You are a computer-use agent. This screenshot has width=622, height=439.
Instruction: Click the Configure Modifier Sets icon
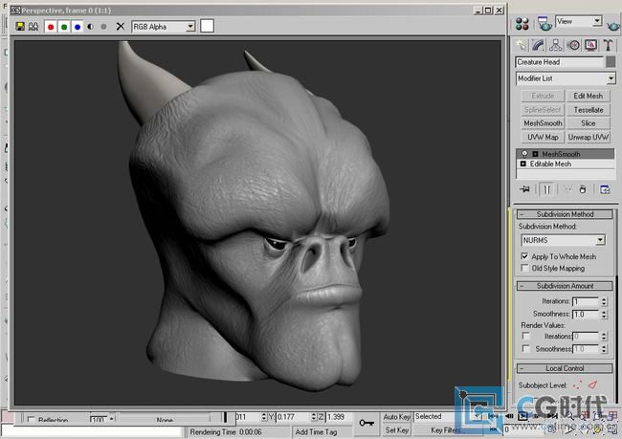point(605,189)
